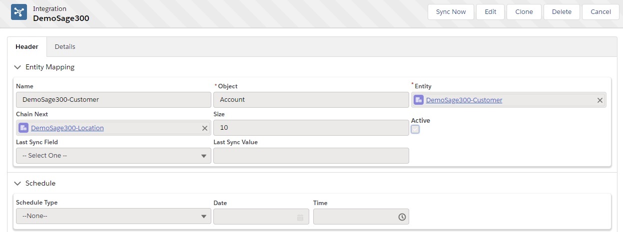Viewport: 623px width, 232px height.
Task: Click the entity icon beside DemoSage300-Customer link
Action: tap(419, 100)
